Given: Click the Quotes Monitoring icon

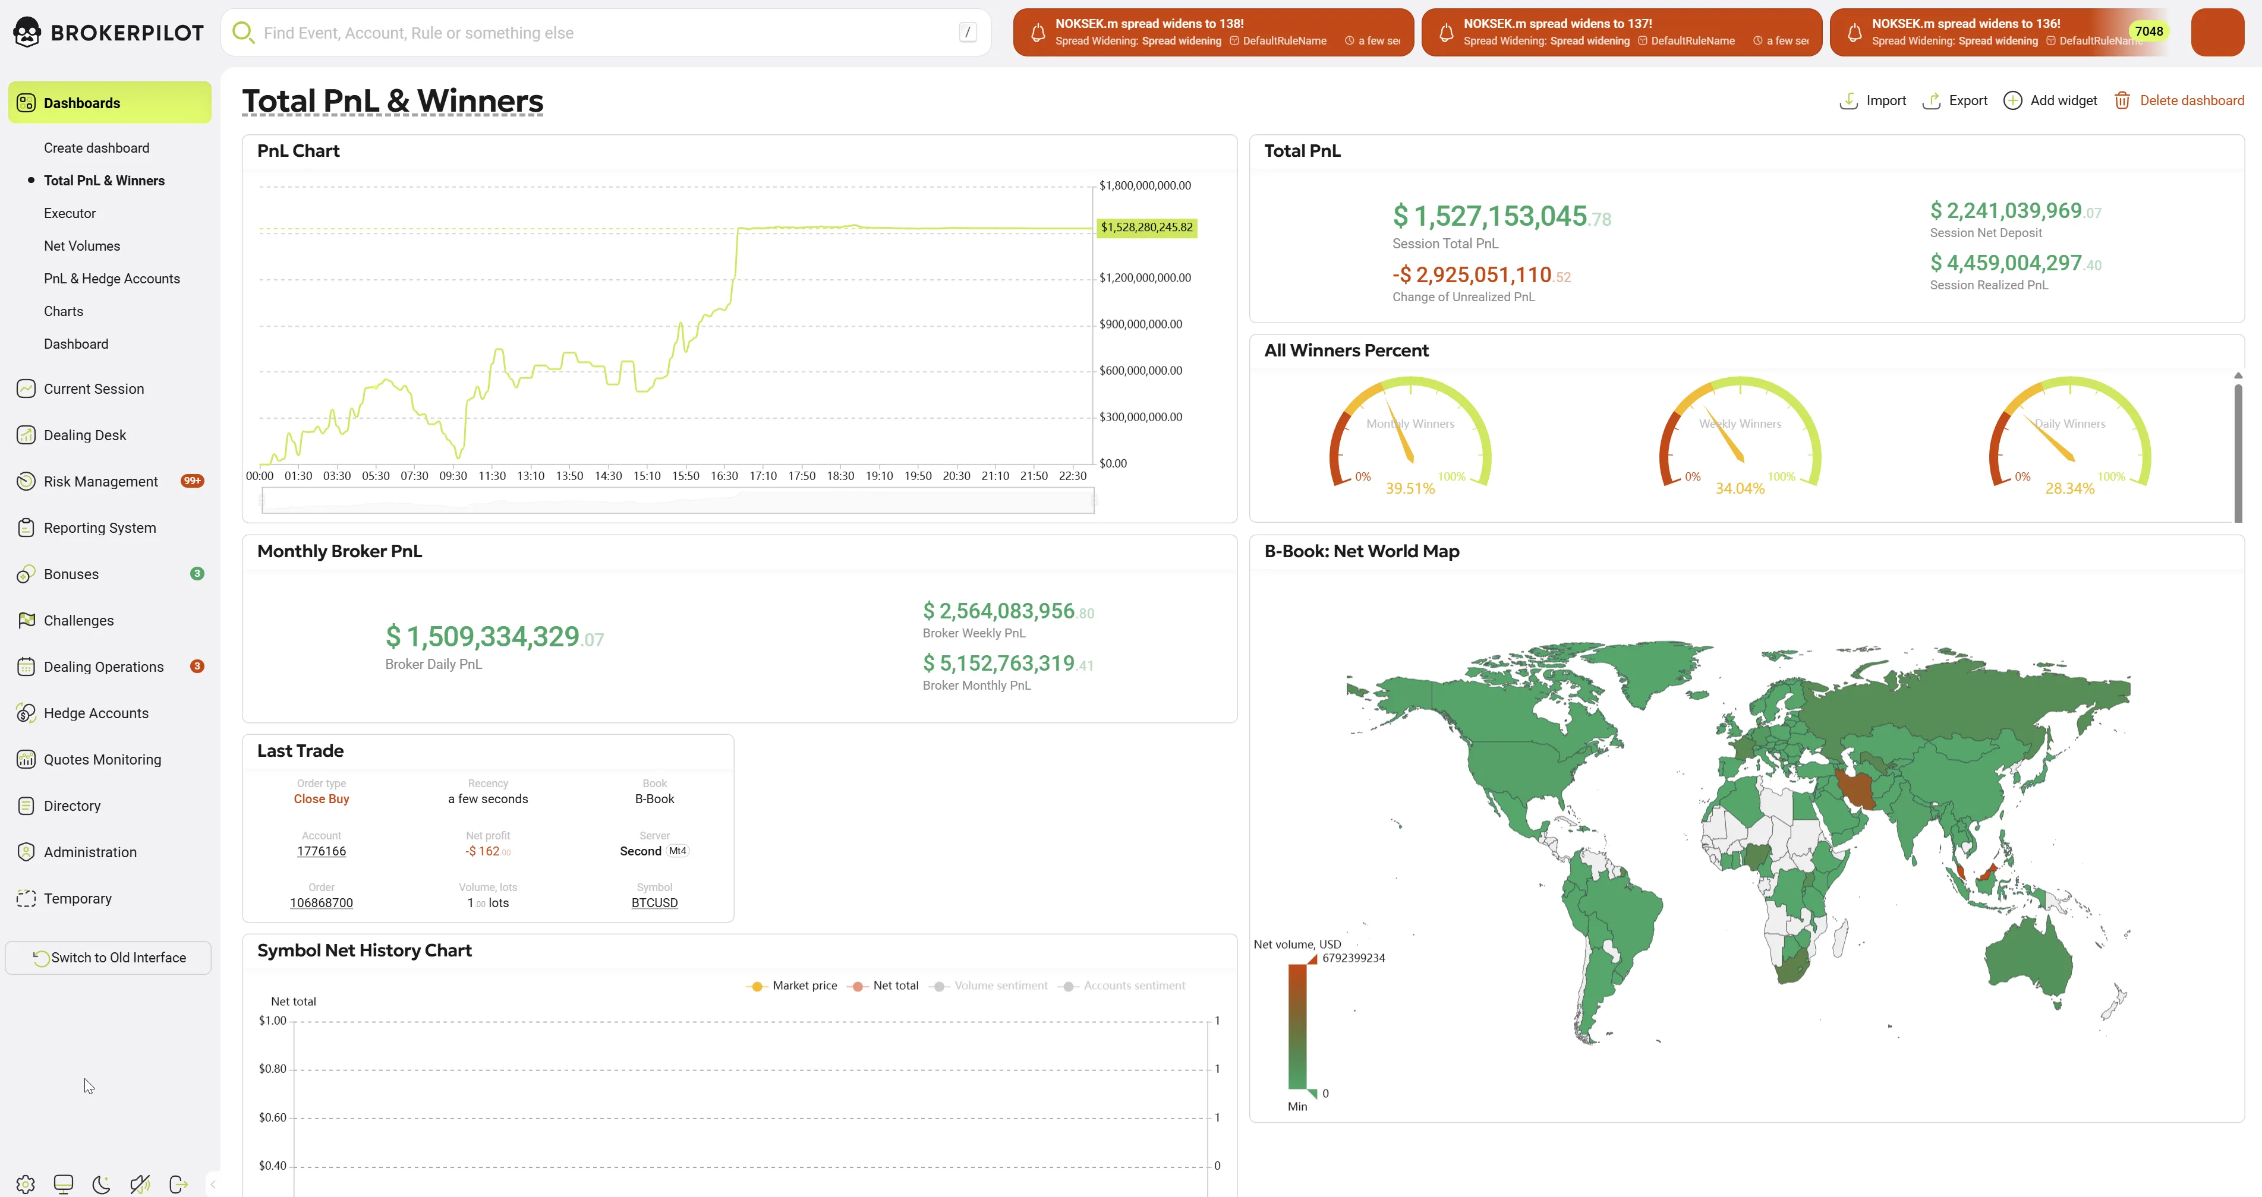Looking at the screenshot, I should click(x=26, y=759).
